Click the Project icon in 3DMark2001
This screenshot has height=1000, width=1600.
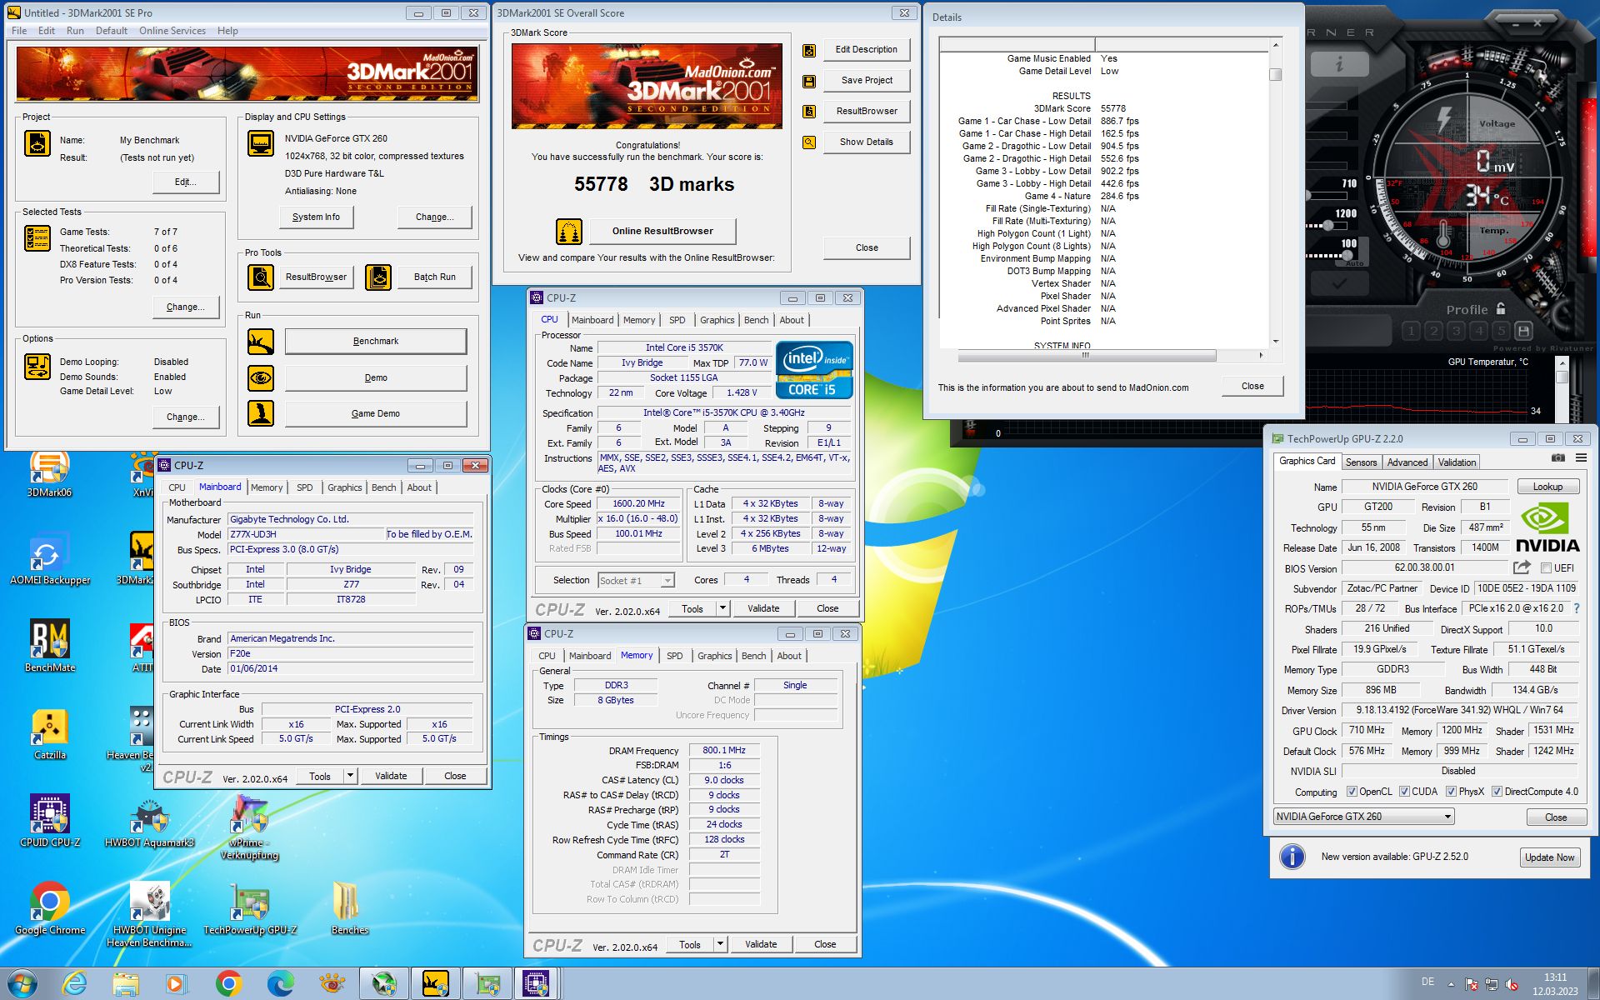[37, 143]
